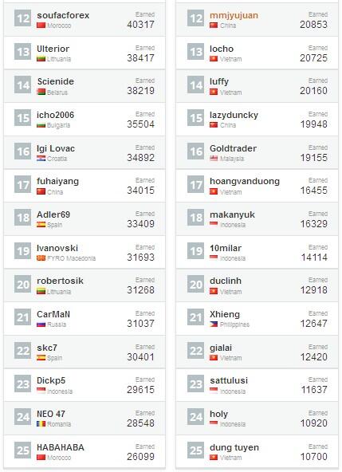Click the earned amount 14114 for 10milar
The width and height of the screenshot is (342, 472).
314,257
